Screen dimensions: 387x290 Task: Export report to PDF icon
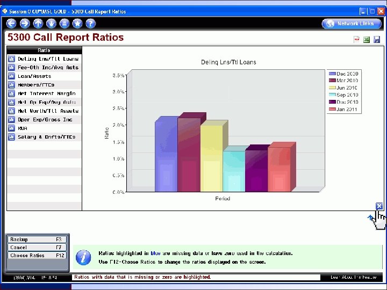[x=357, y=39]
